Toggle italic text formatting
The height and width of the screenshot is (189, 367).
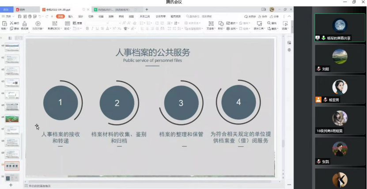click(x=92, y=28)
